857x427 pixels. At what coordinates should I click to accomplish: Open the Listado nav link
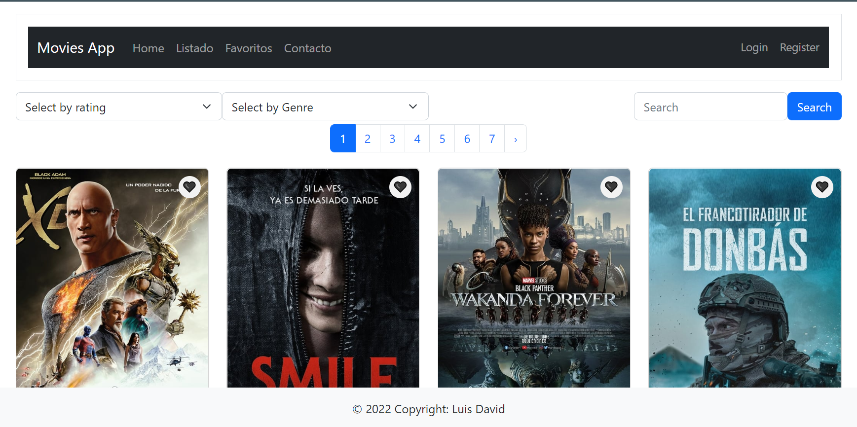click(x=194, y=48)
